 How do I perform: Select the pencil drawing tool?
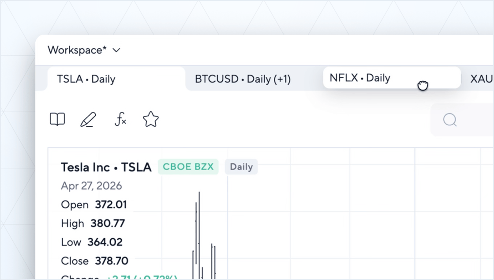click(88, 120)
